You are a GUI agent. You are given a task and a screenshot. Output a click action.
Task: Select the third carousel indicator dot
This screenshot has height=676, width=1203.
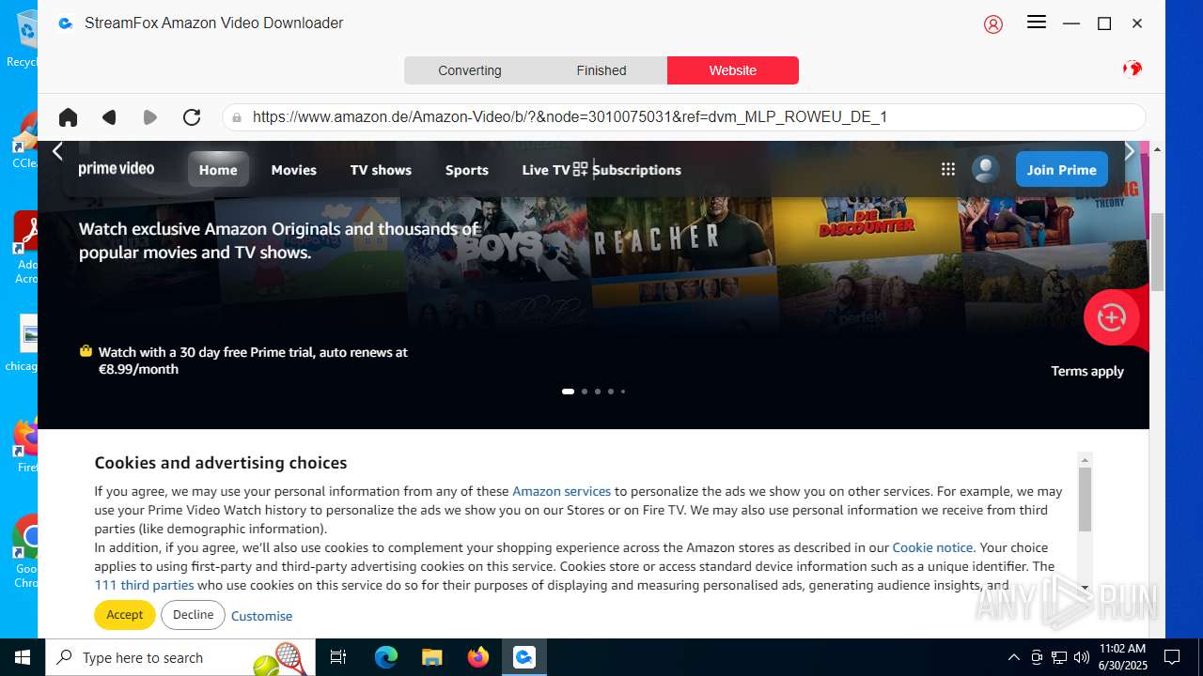[598, 392]
